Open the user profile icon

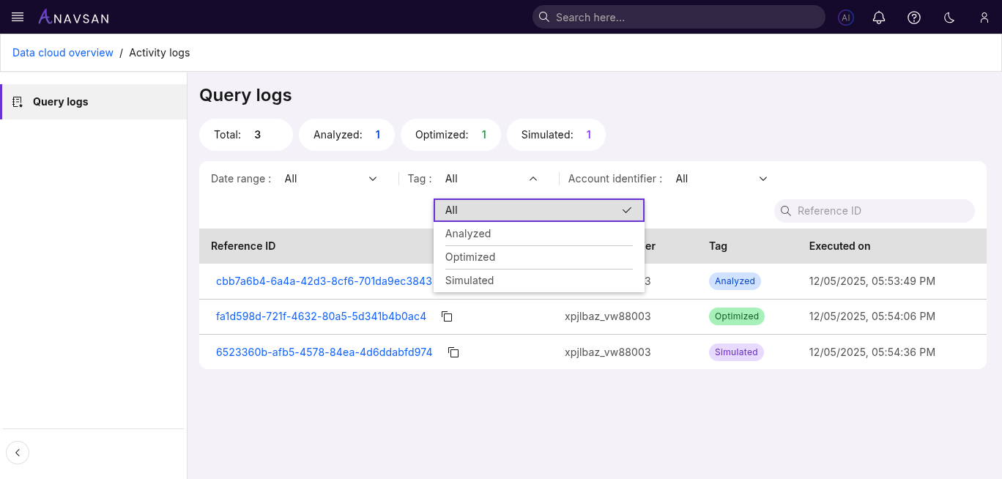coord(984,18)
